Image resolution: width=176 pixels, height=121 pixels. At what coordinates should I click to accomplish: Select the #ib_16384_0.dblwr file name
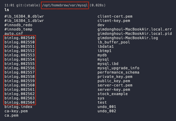[x=24, y=17]
